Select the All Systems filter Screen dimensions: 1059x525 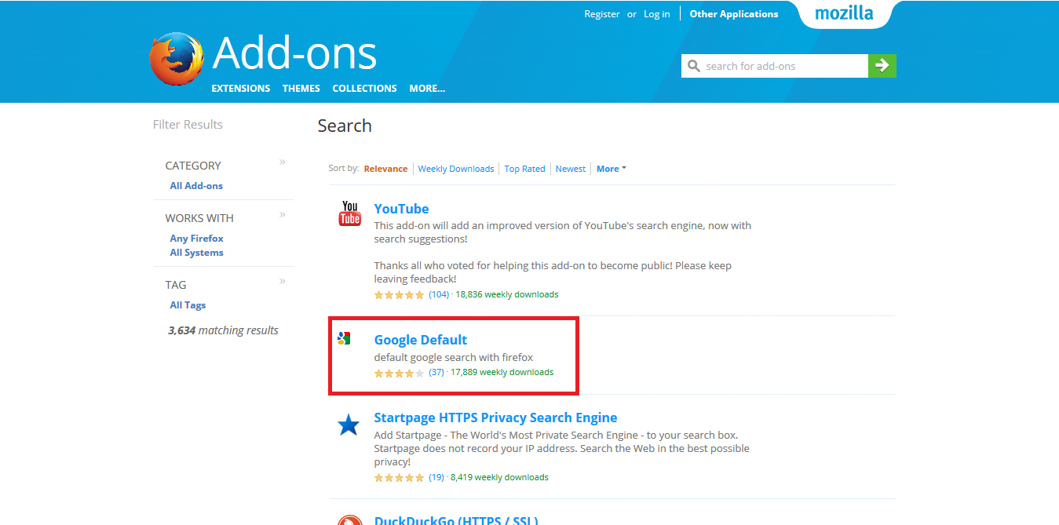click(196, 253)
